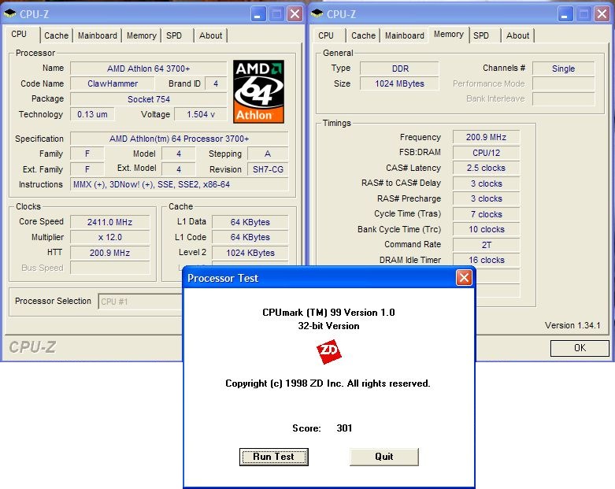
Task: Click the Multiplier value x 12.0
Action: point(109,237)
